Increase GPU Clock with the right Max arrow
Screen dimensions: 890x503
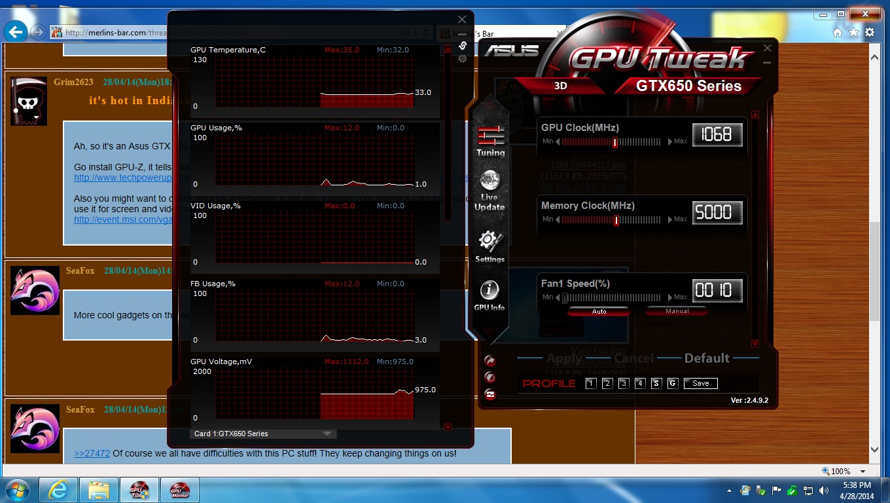point(670,141)
